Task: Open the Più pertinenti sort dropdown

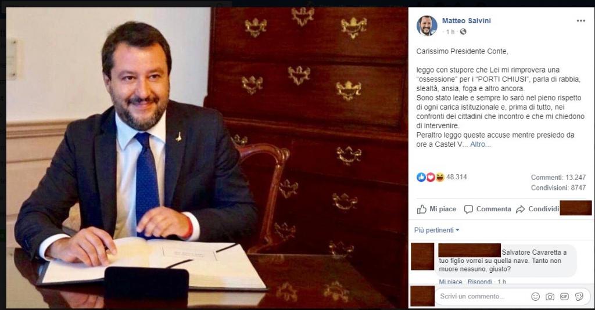Action: (437, 230)
